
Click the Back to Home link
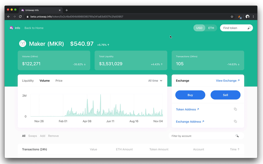pos(34,28)
